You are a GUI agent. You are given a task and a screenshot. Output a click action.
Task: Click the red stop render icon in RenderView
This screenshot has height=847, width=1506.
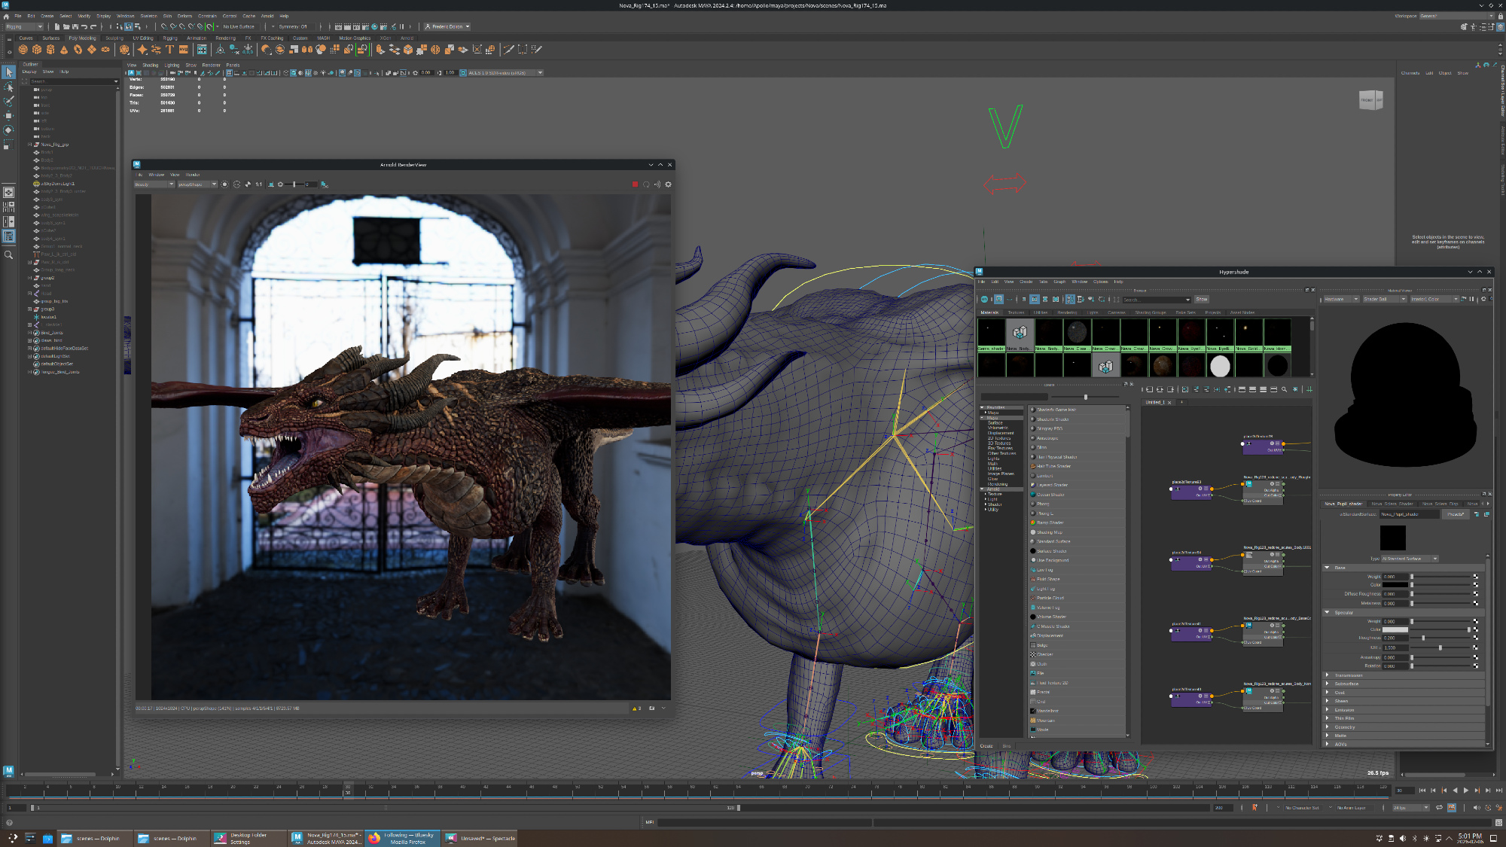pos(635,184)
